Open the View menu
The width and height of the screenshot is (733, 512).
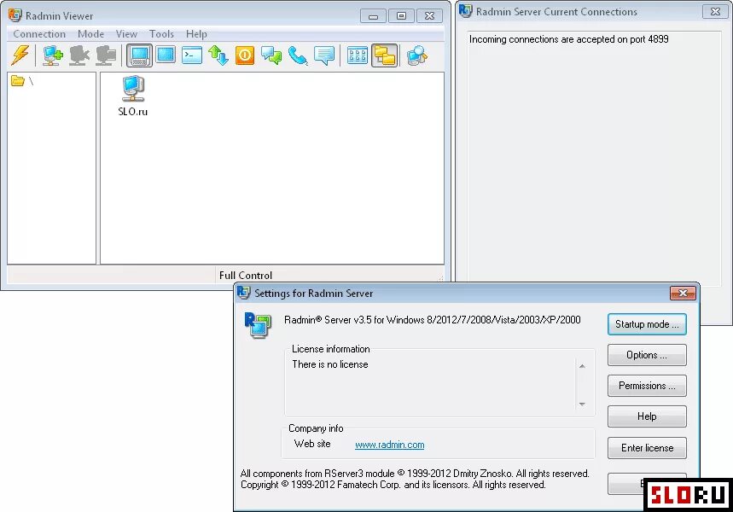[x=126, y=33]
